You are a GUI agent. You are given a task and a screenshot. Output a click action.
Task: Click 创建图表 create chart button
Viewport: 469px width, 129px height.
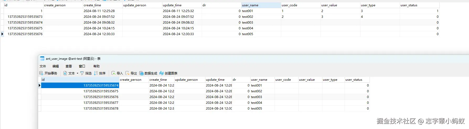point(168,73)
